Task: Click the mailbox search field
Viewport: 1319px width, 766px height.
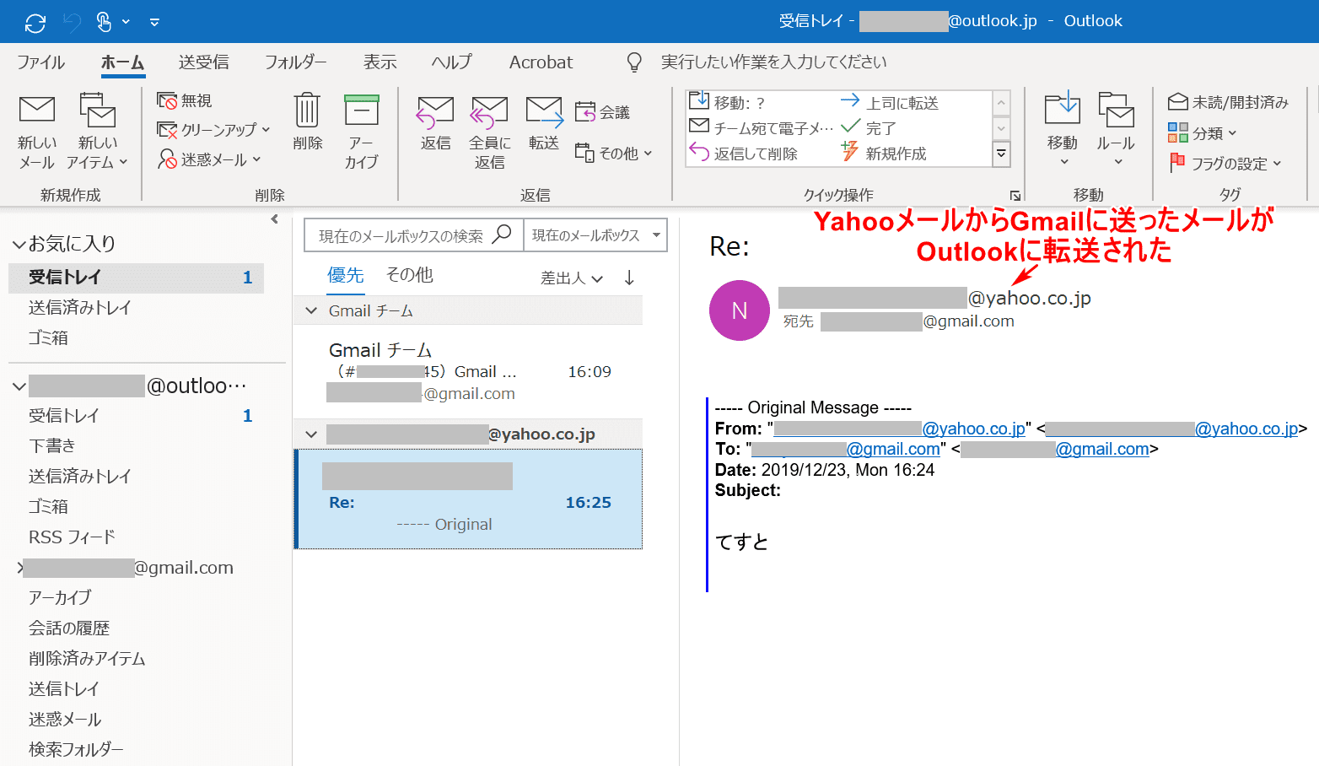Action: coord(413,235)
